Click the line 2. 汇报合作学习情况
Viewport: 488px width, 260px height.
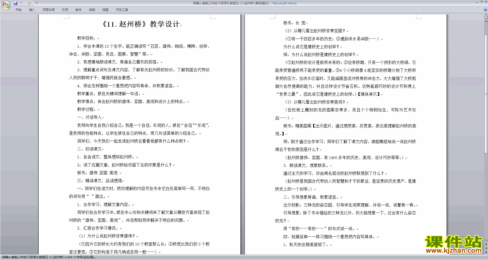pos(98,228)
